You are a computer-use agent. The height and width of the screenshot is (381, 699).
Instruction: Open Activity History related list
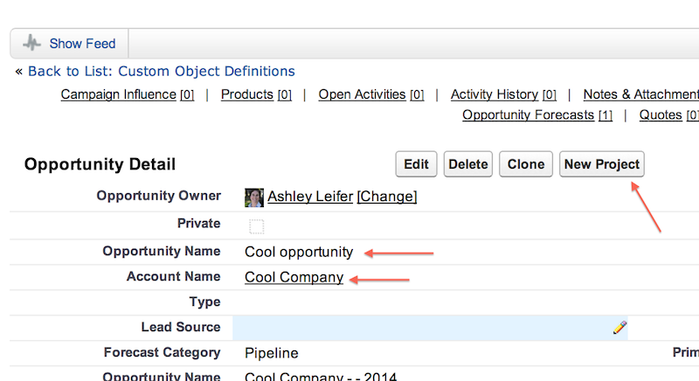(494, 94)
